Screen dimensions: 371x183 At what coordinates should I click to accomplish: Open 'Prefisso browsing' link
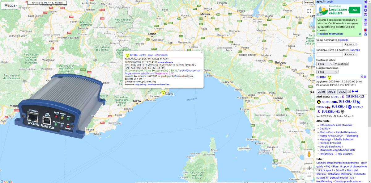(330, 143)
